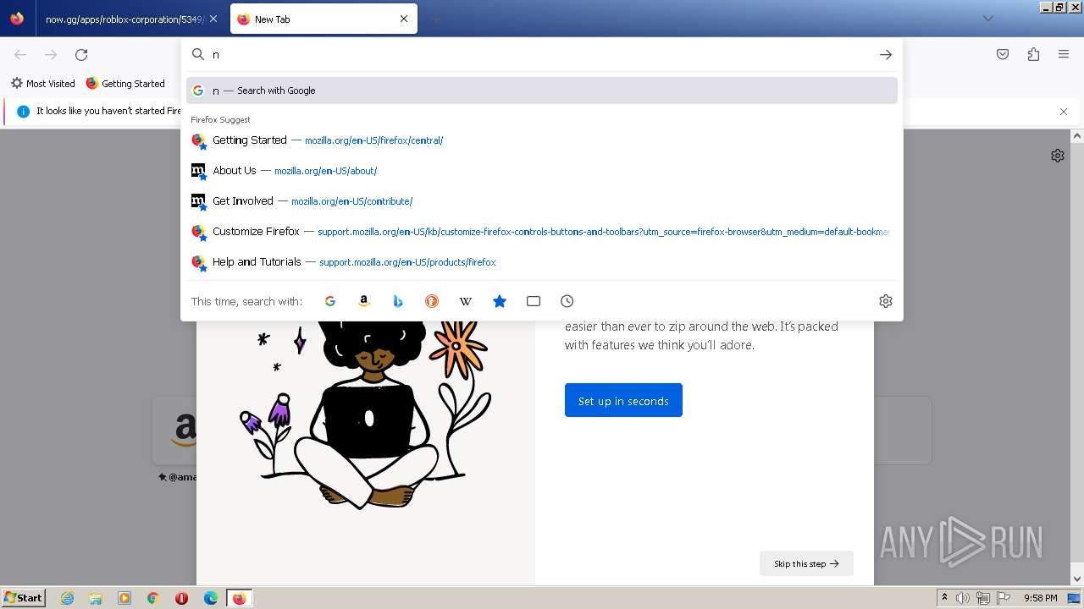Image resolution: width=1084 pixels, height=609 pixels.
Task: Open Getting Started bookmark in toolbar
Action: click(125, 84)
